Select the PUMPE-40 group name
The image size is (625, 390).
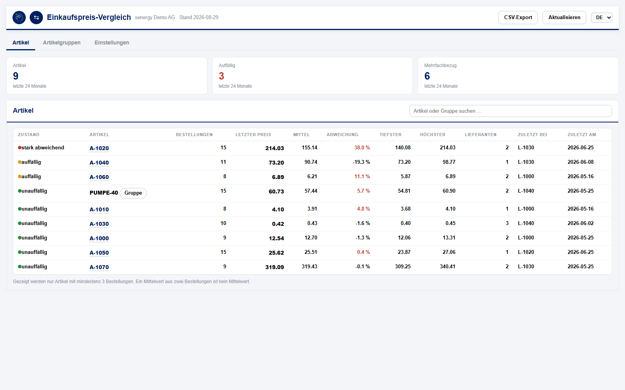click(x=104, y=193)
